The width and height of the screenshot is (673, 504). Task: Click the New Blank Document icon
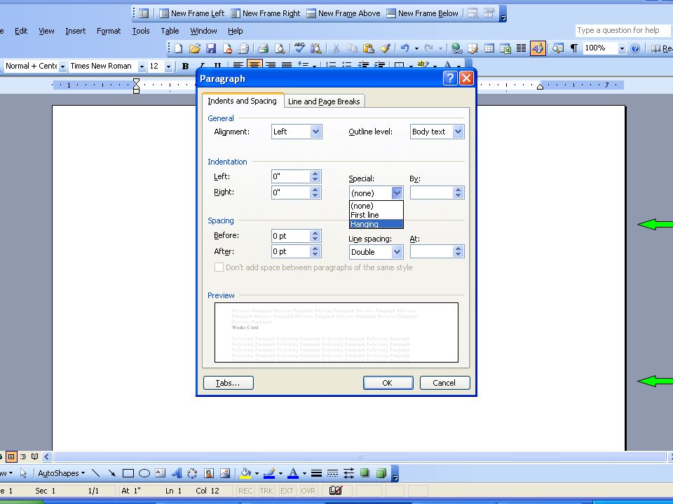[179, 48]
